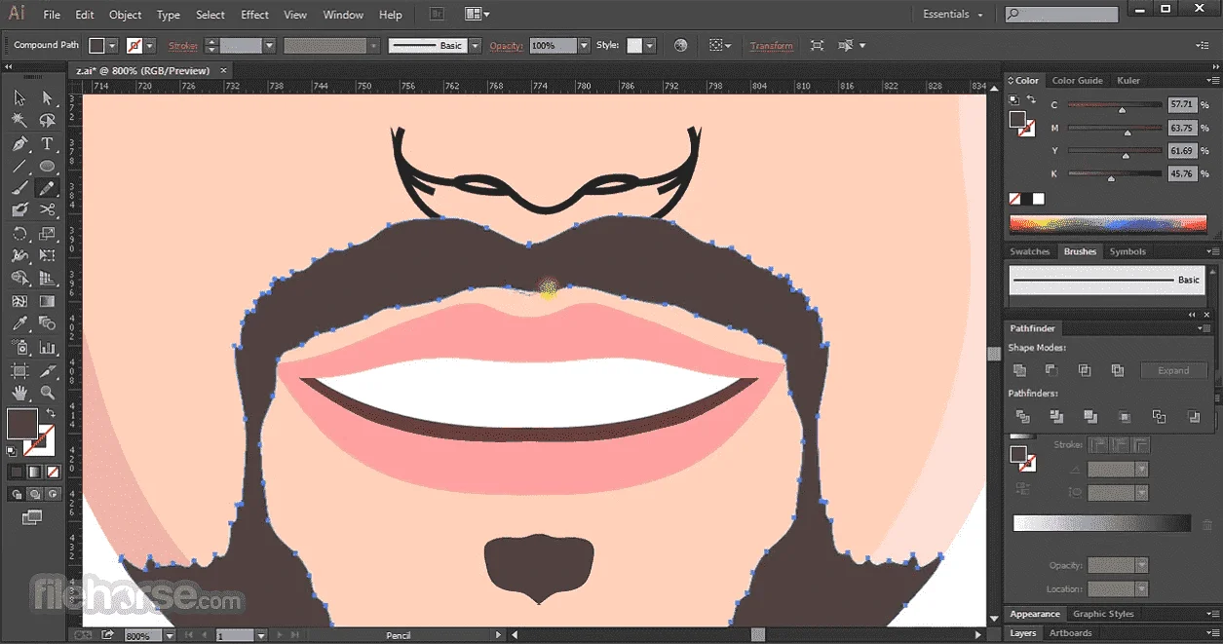The width and height of the screenshot is (1223, 644).
Task: Set Gradient paint mode in toolbox
Action: click(x=34, y=472)
